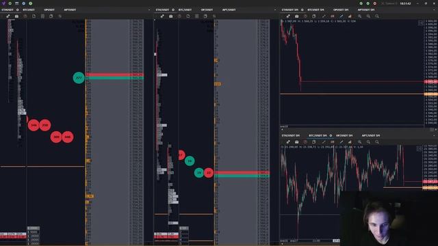Click the red 446 trade bubble
Image resolution: width=438 pixels, height=246 pixels.
tap(68, 137)
